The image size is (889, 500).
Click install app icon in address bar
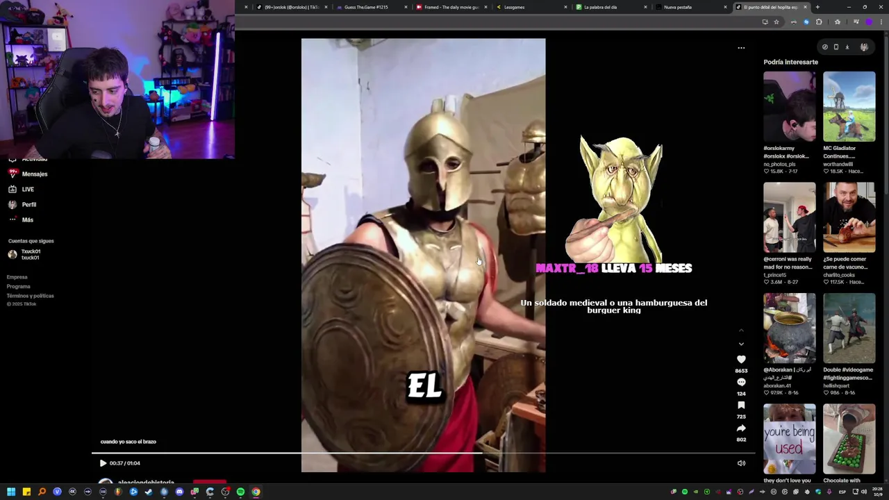click(x=765, y=22)
